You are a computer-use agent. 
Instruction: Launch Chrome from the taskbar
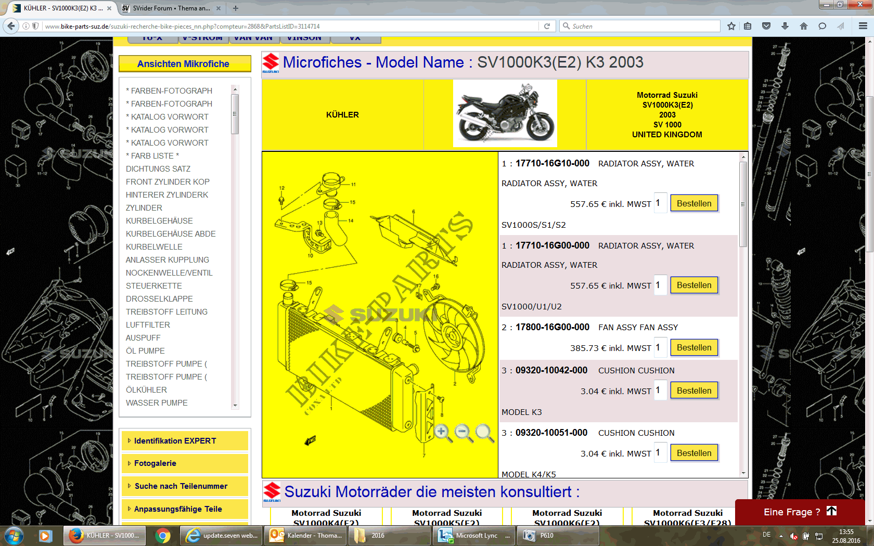pyautogui.click(x=163, y=536)
